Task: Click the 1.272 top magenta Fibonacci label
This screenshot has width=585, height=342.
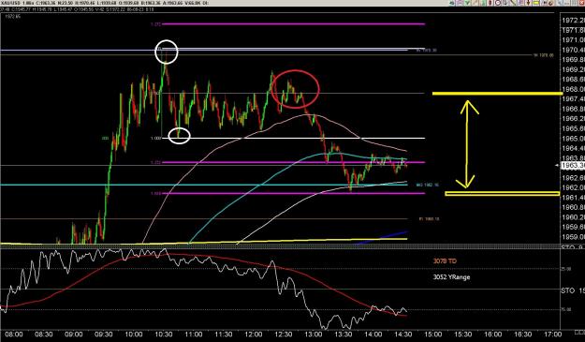Action: 155,24
